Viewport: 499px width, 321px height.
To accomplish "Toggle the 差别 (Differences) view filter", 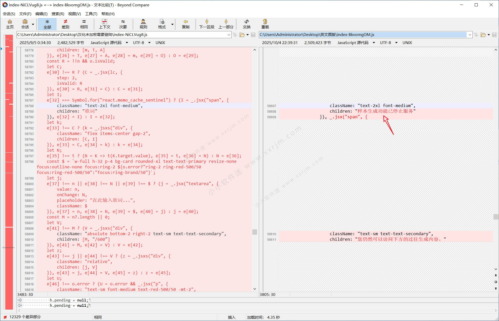I will click(65, 24).
